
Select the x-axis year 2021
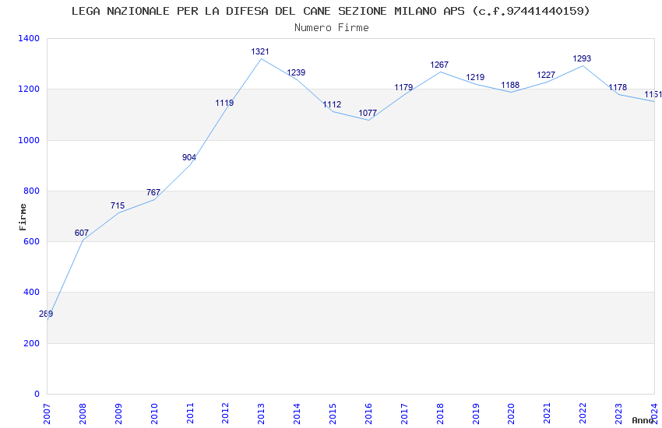[x=548, y=413]
